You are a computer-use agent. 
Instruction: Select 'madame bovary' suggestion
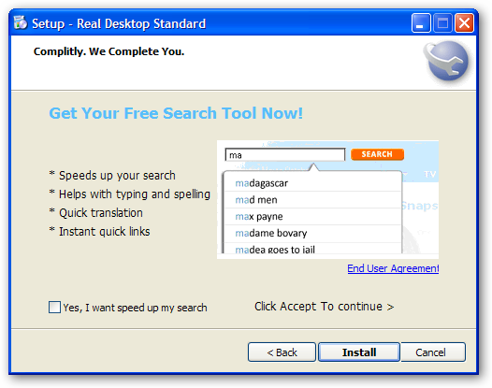click(312, 234)
